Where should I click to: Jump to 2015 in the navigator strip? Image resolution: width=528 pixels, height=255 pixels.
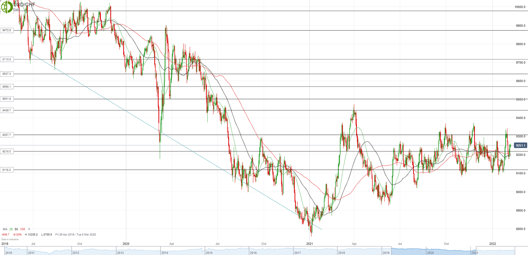click(209, 253)
